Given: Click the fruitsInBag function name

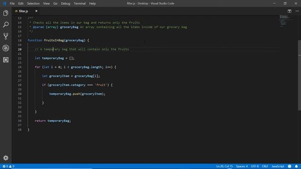Looking at the screenshot, I should coord(54,40).
